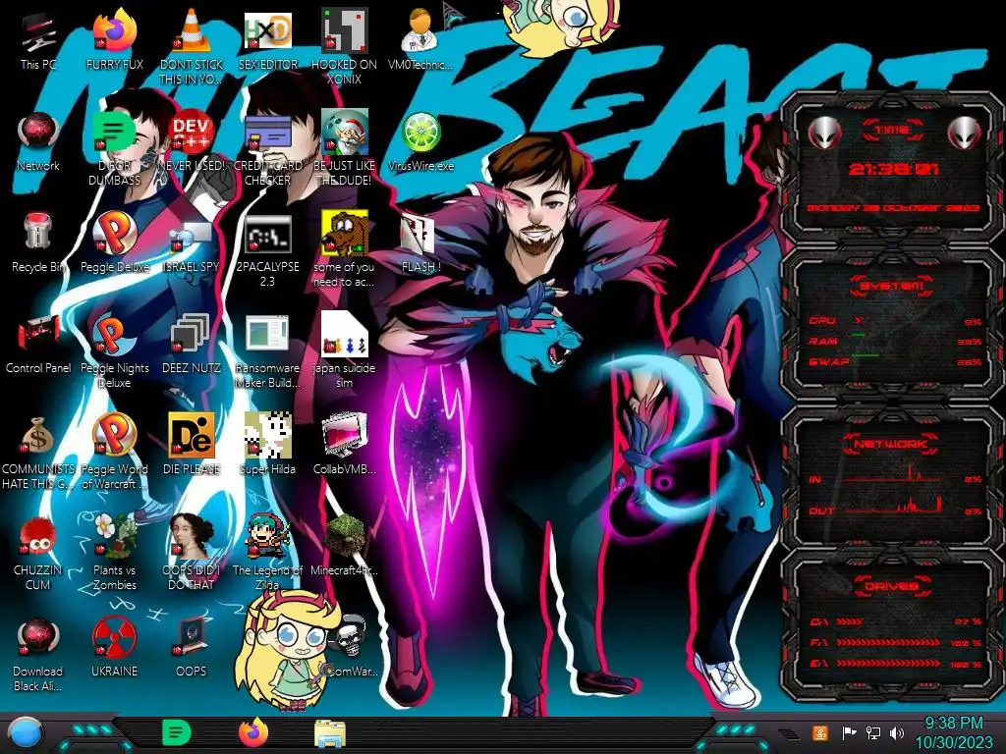The width and height of the screenshot is (1006, 754).
Task: Launch Peggle Nights Deluxe shortcut
Action: pos(115,334)
